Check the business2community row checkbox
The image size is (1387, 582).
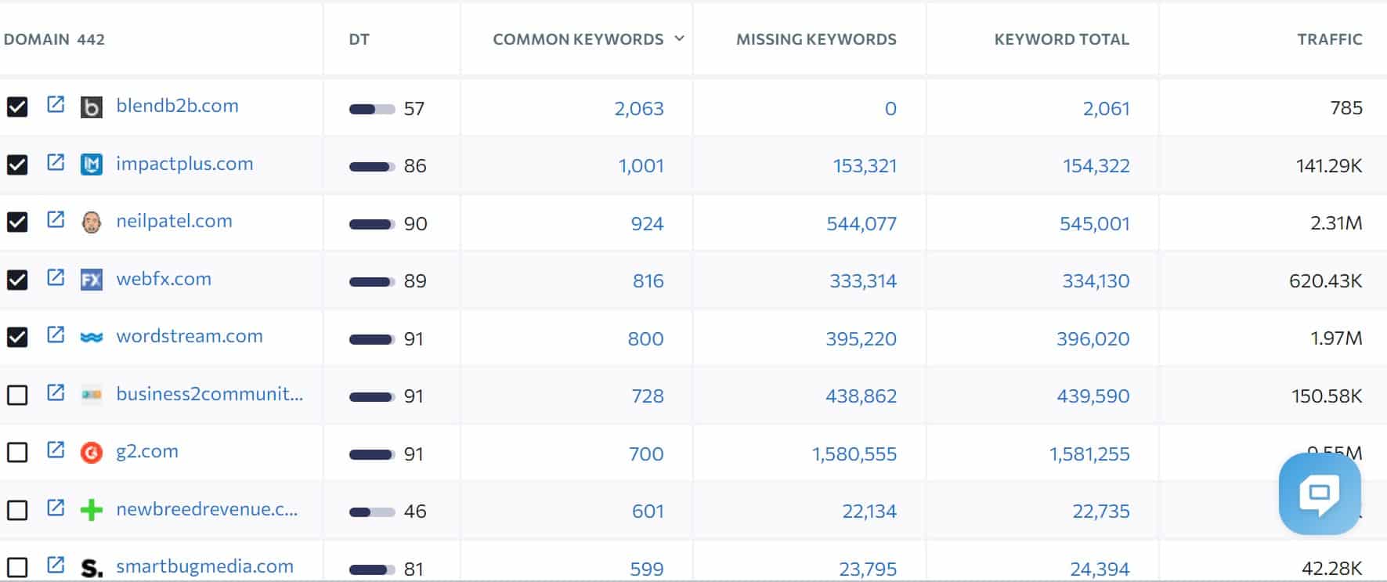(x=17, y=395)
